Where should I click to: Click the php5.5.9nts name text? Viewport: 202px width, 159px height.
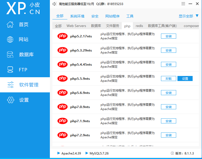tap(80, 79)
